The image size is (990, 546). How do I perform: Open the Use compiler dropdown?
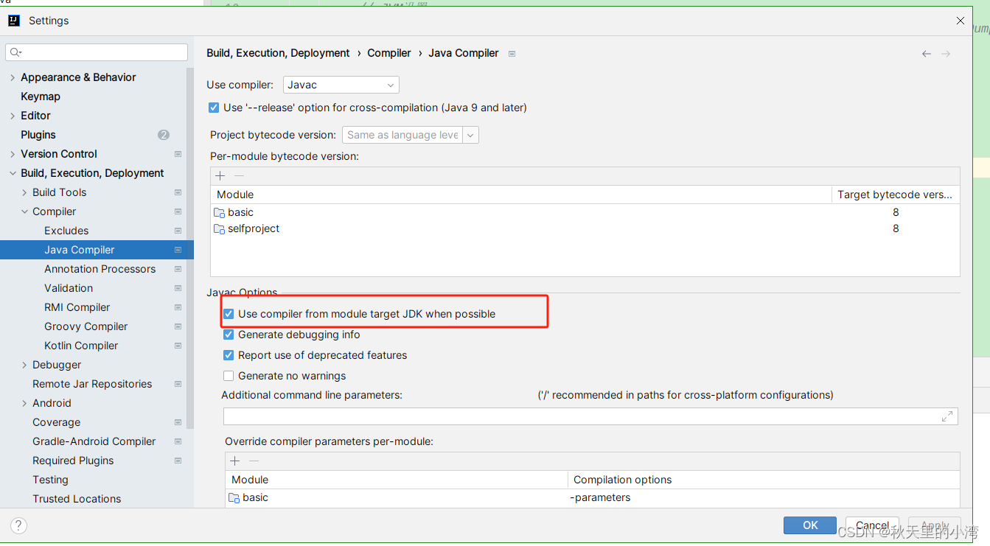(x=390, y=84)
